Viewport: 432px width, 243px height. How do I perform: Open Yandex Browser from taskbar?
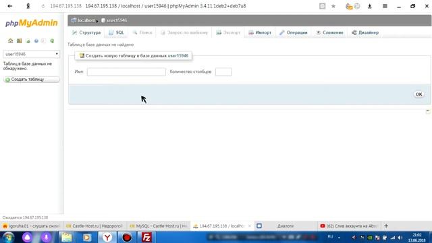tap(107, 237)
